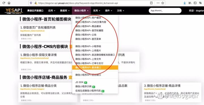The height and width of the screenshot is (105, 204).
Task: Open 查看接口文档 under 获取配置的广告列表
Action: 26,39
